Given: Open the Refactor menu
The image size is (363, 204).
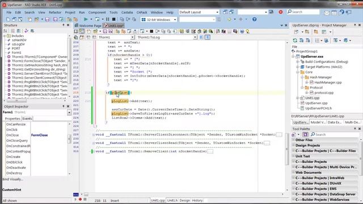Looking at the screenshot, I should point(55,12).
